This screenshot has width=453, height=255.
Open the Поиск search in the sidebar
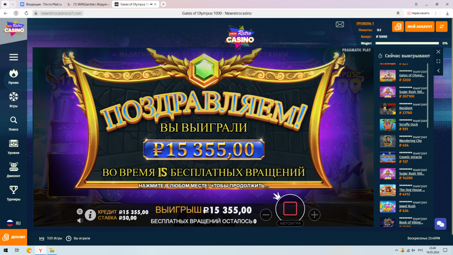(14, 123)
